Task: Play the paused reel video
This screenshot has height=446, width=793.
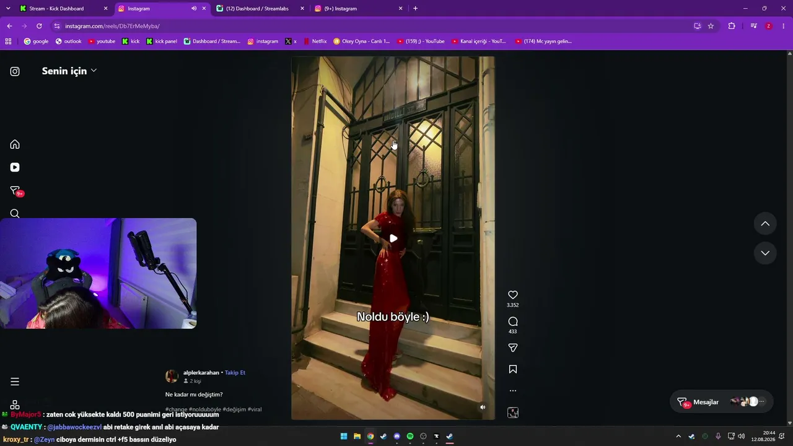Action: [x=393, y=238]
